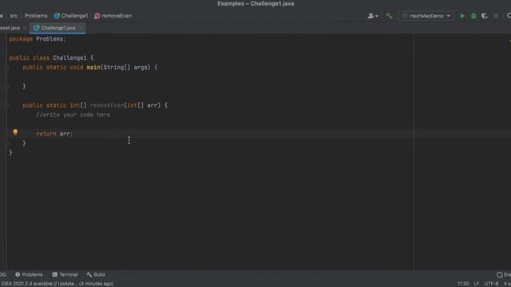This screenshot has width=511, height=287.
Task: Open the Terminal tool window
Action: (x=65, y=274)
